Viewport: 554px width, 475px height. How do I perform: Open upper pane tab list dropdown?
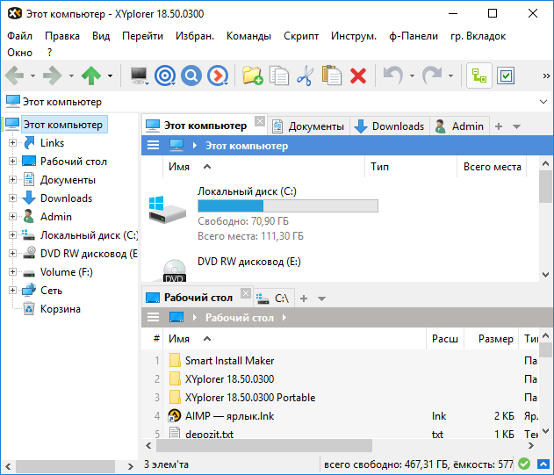click(516, 126)
